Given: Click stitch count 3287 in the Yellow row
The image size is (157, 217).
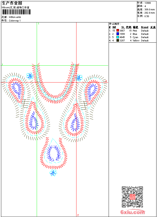Looking at the screenshot, I should 122,41.
